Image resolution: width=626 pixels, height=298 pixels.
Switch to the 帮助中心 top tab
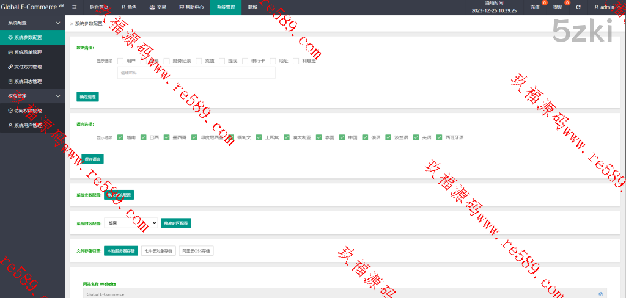[191, 7]
